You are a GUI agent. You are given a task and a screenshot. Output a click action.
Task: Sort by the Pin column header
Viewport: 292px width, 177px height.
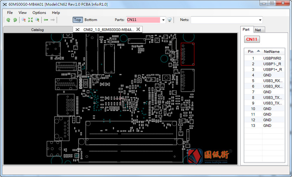coord(253,52)
